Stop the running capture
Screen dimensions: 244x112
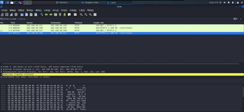tap(7, 14)
